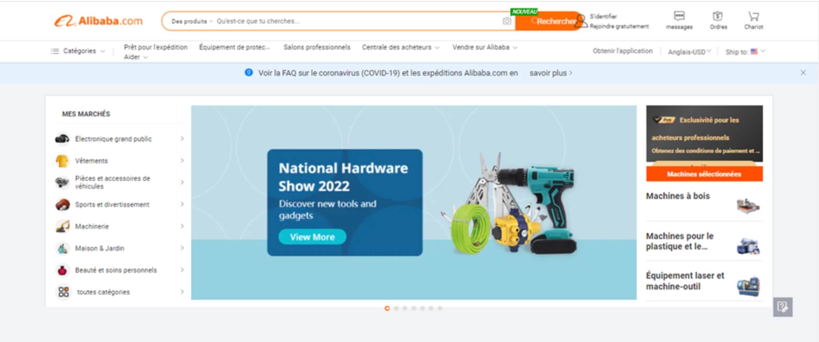
Task: Open the toutes catégories grid icon
Action: point(63,292)
